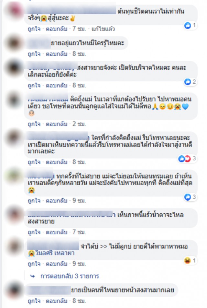Click the like reaction icon on the first comment
The image size is (207, 308).
click(x=188, y=25)
